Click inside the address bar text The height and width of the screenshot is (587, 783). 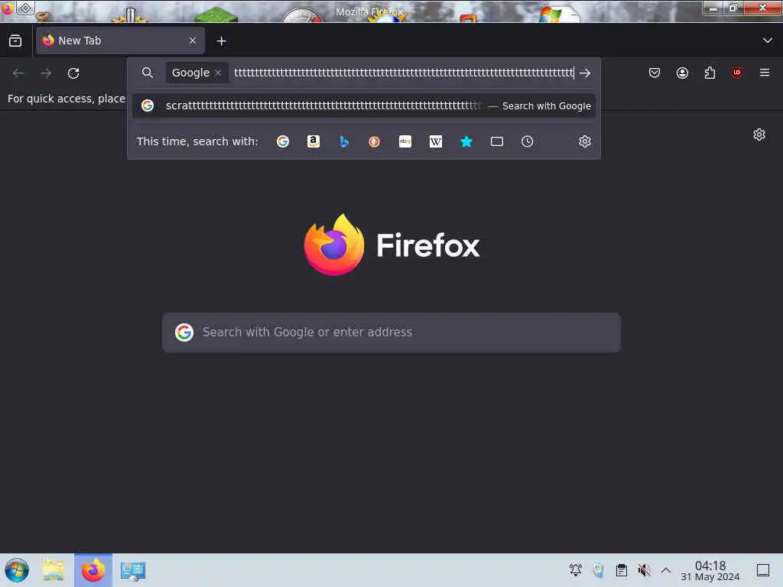(404, 73)
